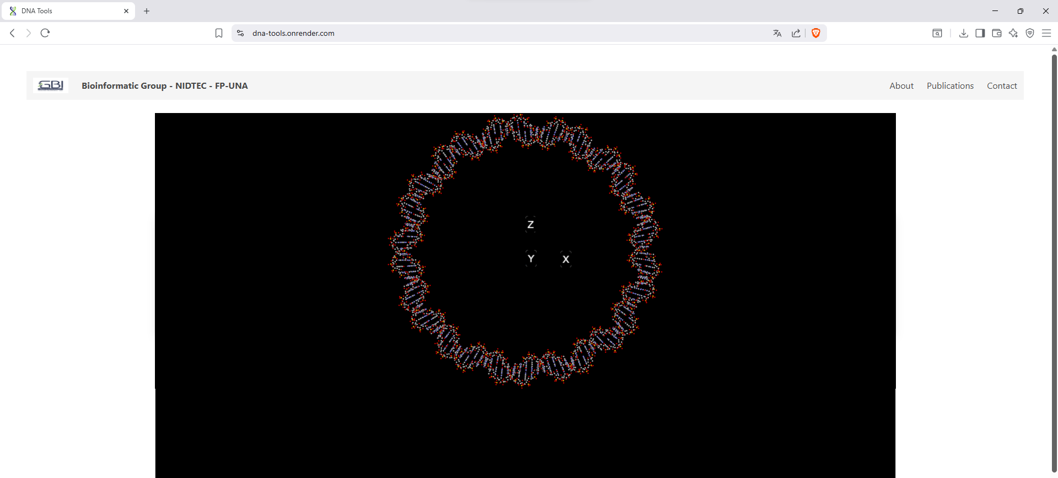Bookmark this page with the bookmark icon
This screenshot has width=1058, height=478.
[219, 33]
